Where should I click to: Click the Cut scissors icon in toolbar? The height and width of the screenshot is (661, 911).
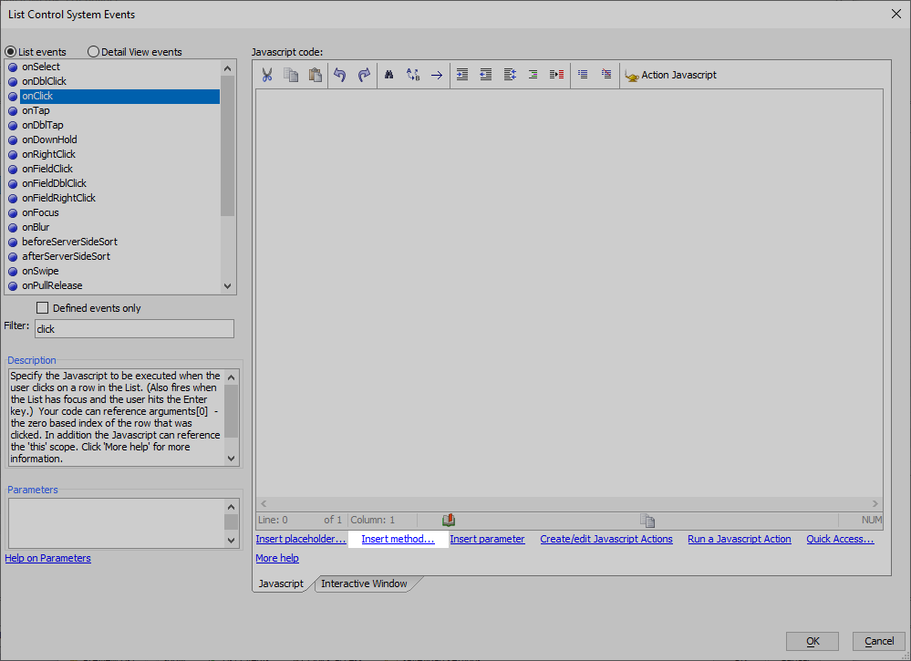pos(266,75)
